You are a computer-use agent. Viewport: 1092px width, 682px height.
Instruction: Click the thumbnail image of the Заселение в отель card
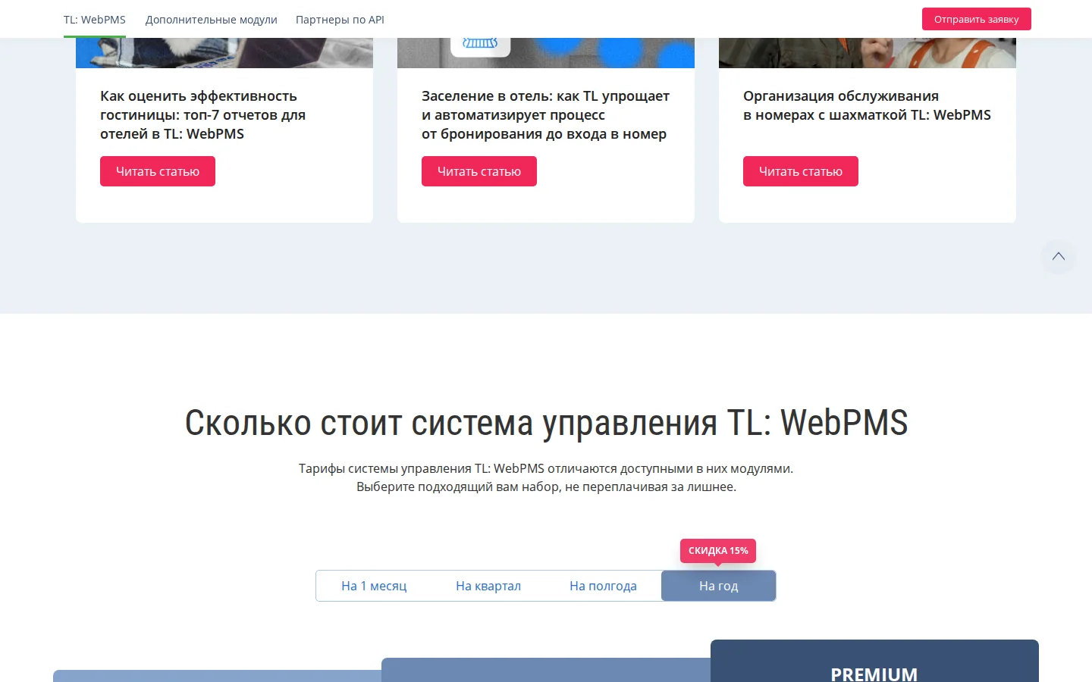(546, 53)
